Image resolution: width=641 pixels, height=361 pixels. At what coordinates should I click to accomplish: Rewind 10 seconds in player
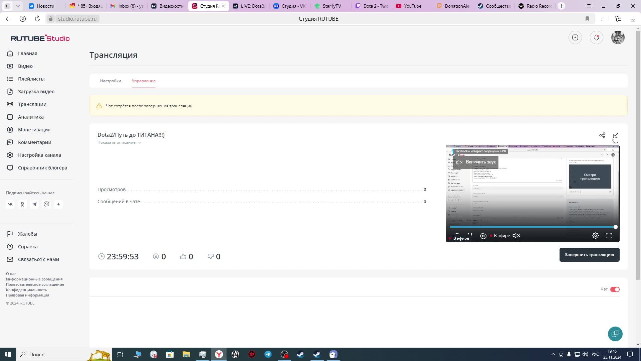click(x=483, y=236)
